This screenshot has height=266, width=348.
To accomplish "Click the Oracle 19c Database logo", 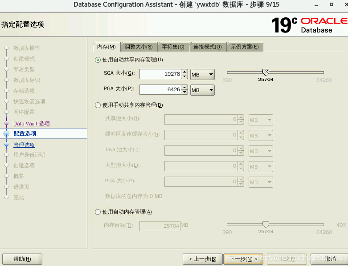I will [309, 25].
